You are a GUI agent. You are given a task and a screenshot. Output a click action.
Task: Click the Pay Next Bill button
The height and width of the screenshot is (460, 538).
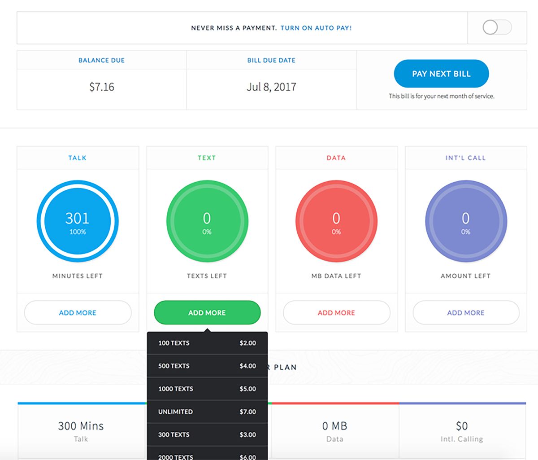tap(441, 74)
